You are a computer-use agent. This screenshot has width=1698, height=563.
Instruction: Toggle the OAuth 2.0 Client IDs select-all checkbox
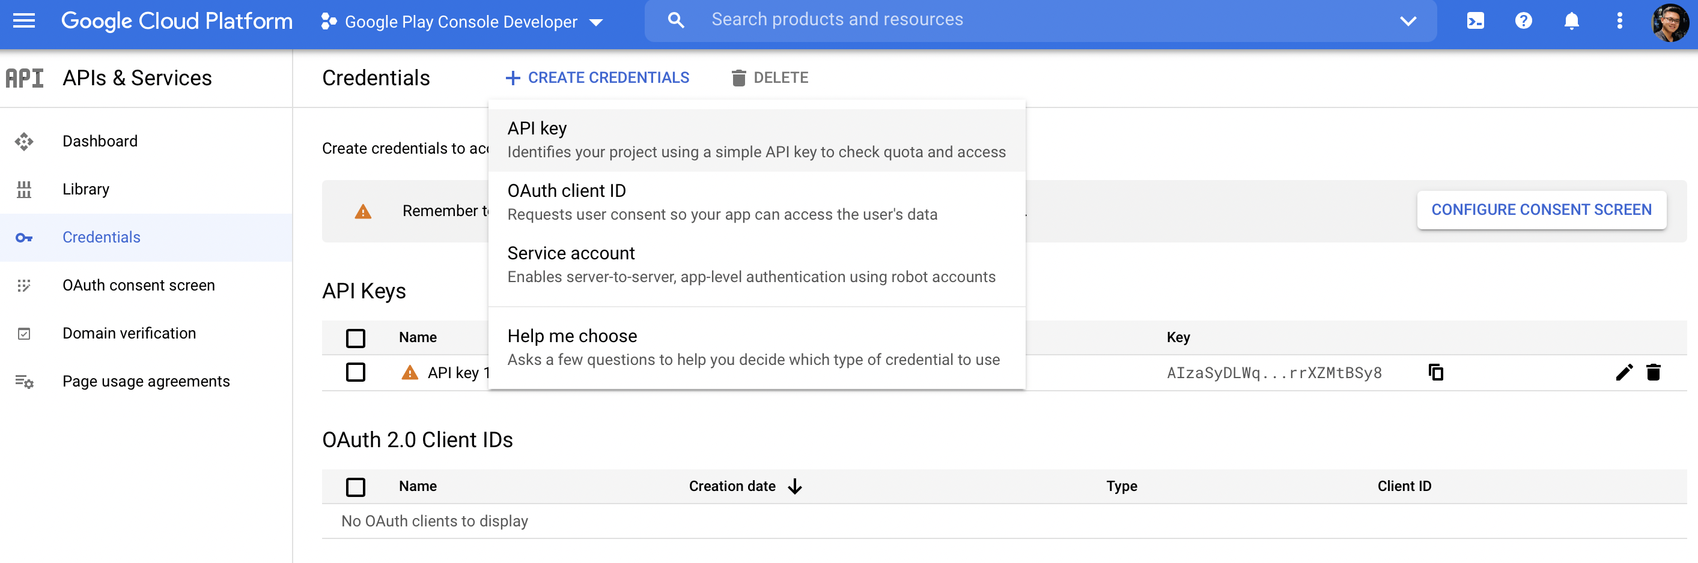click(355, 487)
